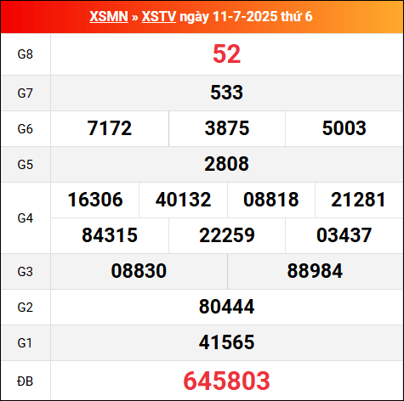Open the XSMN link in header
The image size is (404, 401).
tap(109, 16)
